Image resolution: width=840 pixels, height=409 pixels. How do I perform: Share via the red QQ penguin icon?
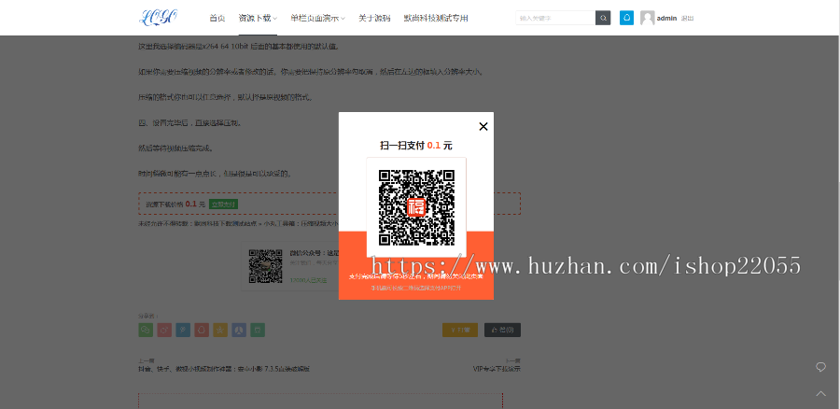[202, 331]
